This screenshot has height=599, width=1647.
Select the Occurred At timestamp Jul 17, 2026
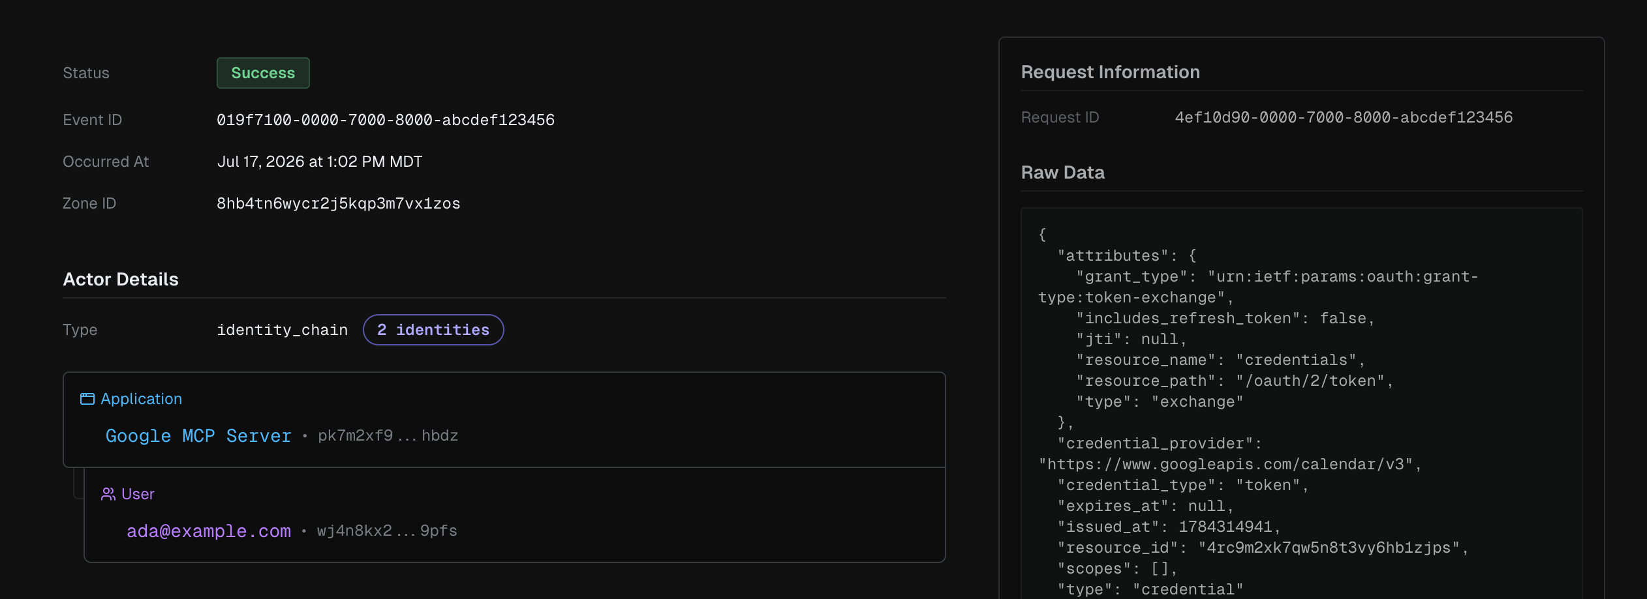(320, 162)
